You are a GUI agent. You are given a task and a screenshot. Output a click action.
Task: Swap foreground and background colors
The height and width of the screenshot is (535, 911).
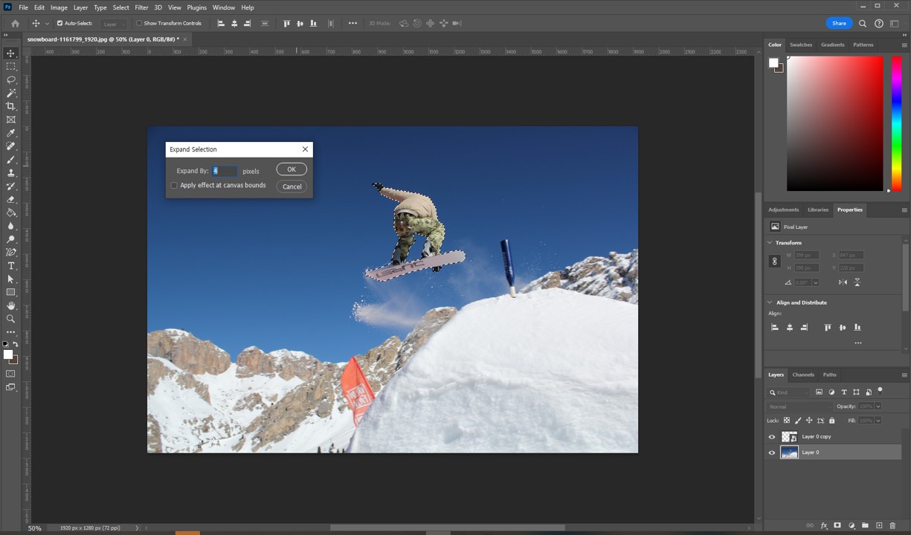pyautogui.click(x=15, y=344)
